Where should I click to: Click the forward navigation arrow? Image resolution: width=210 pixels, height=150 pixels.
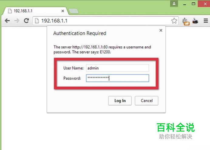(17, 21)
